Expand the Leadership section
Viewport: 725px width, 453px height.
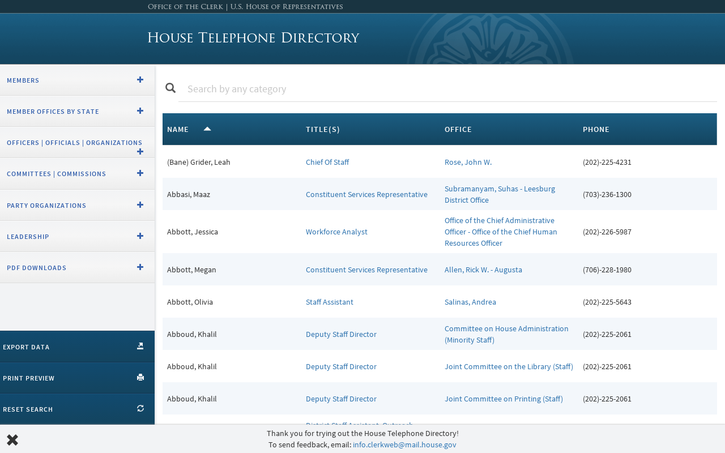tap(140, 236)
